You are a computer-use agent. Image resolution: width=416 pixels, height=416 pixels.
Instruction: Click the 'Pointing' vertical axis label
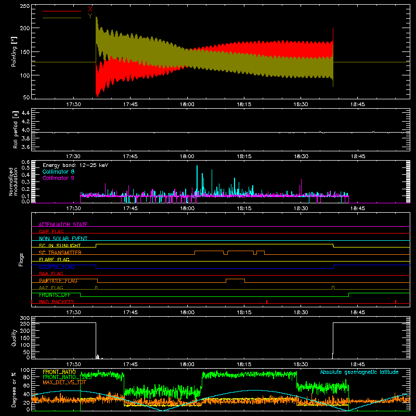coord(14,51)
